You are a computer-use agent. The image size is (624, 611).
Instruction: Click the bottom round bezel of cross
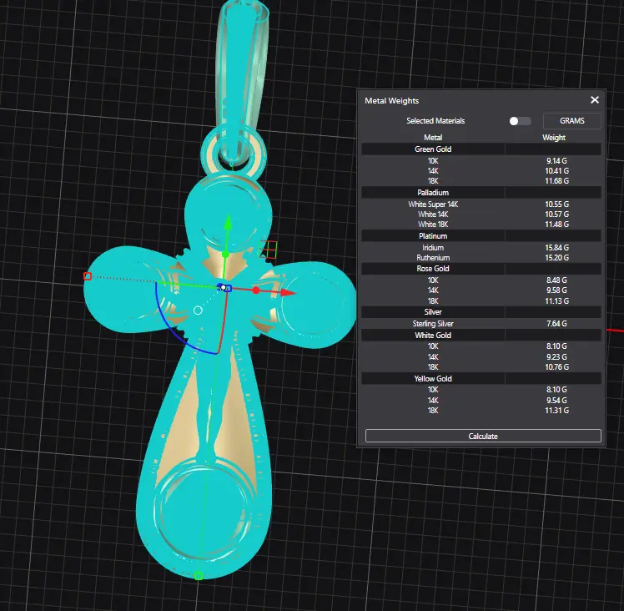[x=204, y=512]
